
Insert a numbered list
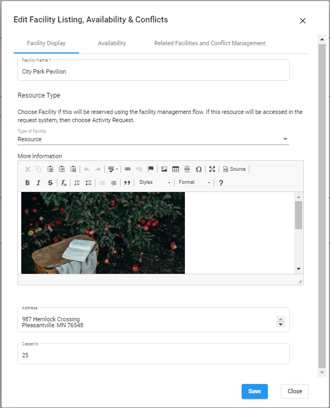77,183
